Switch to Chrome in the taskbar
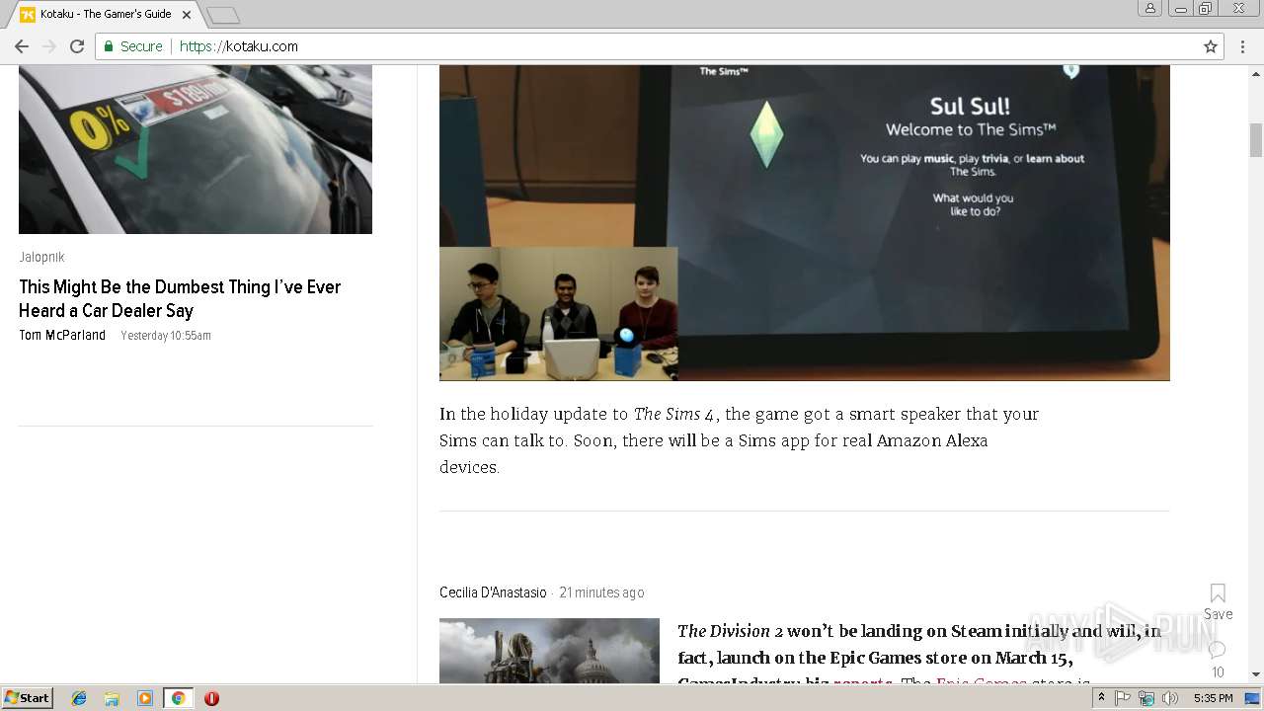Viewport: 1264px width, 711px height. pos(178,698)
